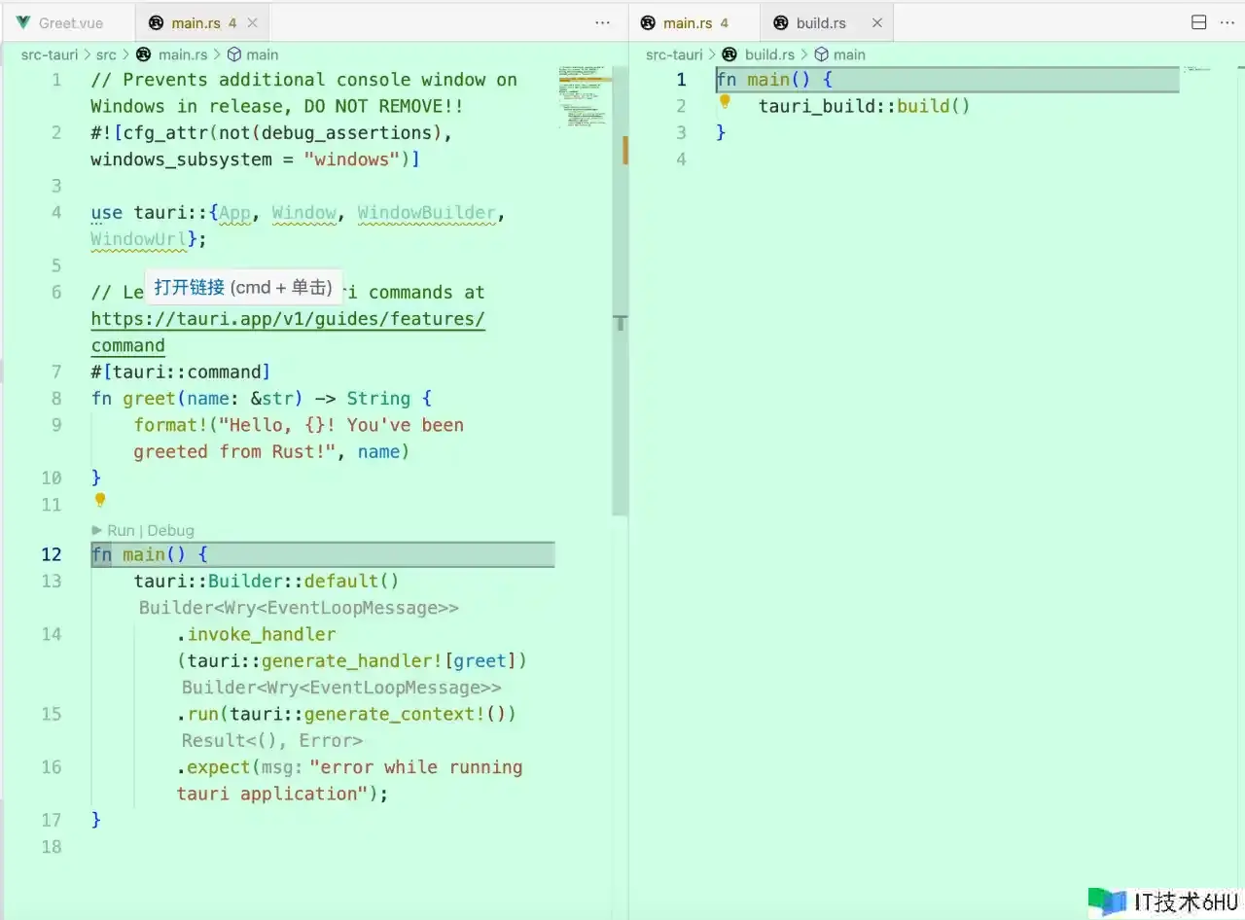
Task: Click the cube symbol icon in left breadcrumb
Action: pyautogui.click(x=234, y=54)
